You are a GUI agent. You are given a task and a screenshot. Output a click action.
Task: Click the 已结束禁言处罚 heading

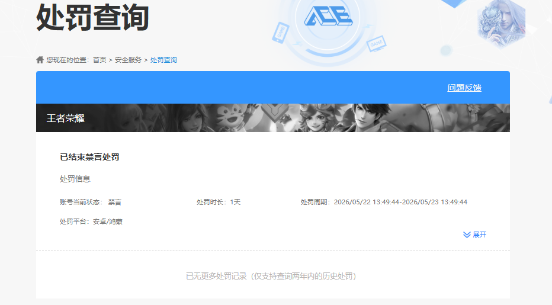click(x=89, y=157)
